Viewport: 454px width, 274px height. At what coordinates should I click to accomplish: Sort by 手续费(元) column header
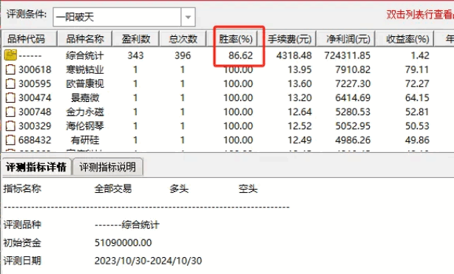(290, 38)
